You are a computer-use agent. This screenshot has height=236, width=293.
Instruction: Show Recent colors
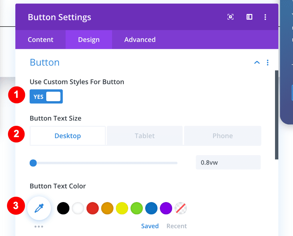point(176,226)
